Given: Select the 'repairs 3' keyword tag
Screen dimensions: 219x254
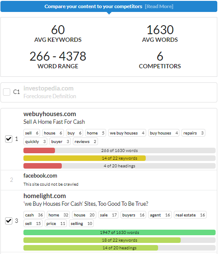Looking at the screenshot, I should (x=193, y=133).
